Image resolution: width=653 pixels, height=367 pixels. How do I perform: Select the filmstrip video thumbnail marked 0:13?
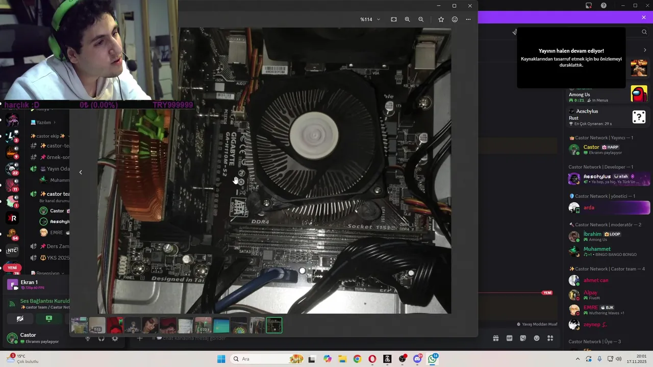pyautogui.click(x=97, y=325)
